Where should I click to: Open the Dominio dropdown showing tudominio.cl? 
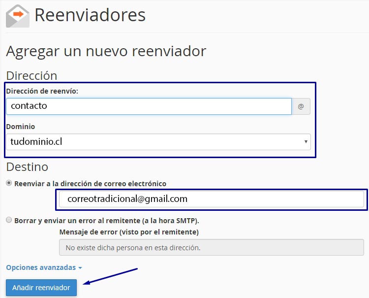click(158, 142)
